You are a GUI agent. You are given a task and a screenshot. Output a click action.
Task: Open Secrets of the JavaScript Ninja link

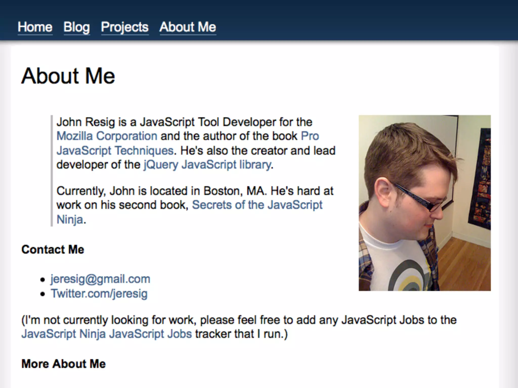(x=257, y=205)
